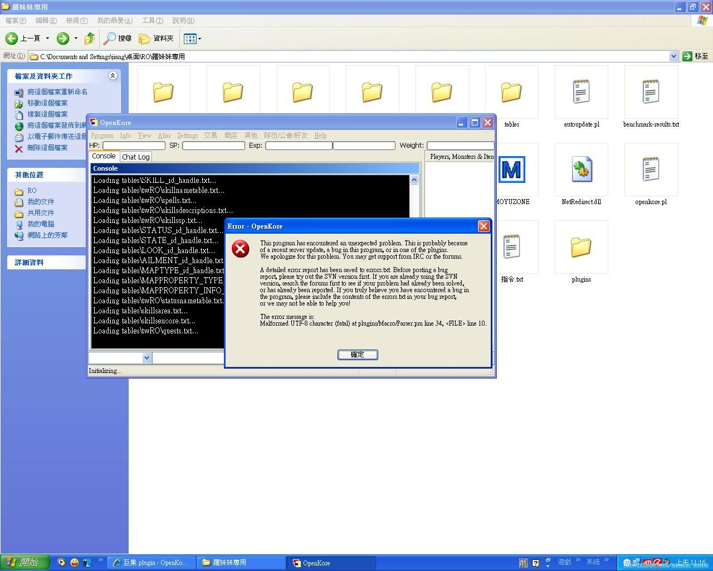Viewport: 713px width, 571px height.
Task: Click 刪除這個檔案 link in task pane
Action: click(47, 148)
